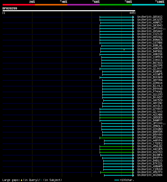Click the Large gaps legend text
This screenshot has height=182, width=167.
(x=32, y=180)
